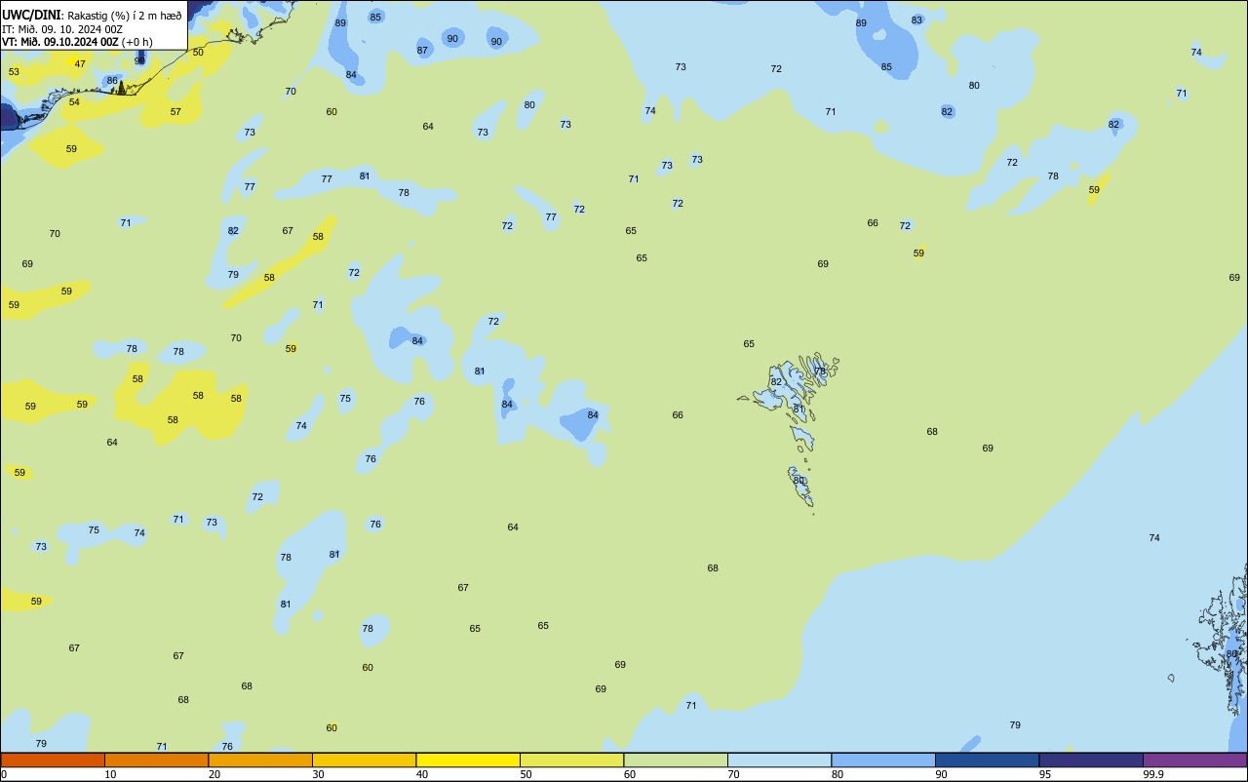Viewport: 1248px width, 782px height.
Task: Click the dark orange 0–10 legend swatch
Action: point(53,760)
